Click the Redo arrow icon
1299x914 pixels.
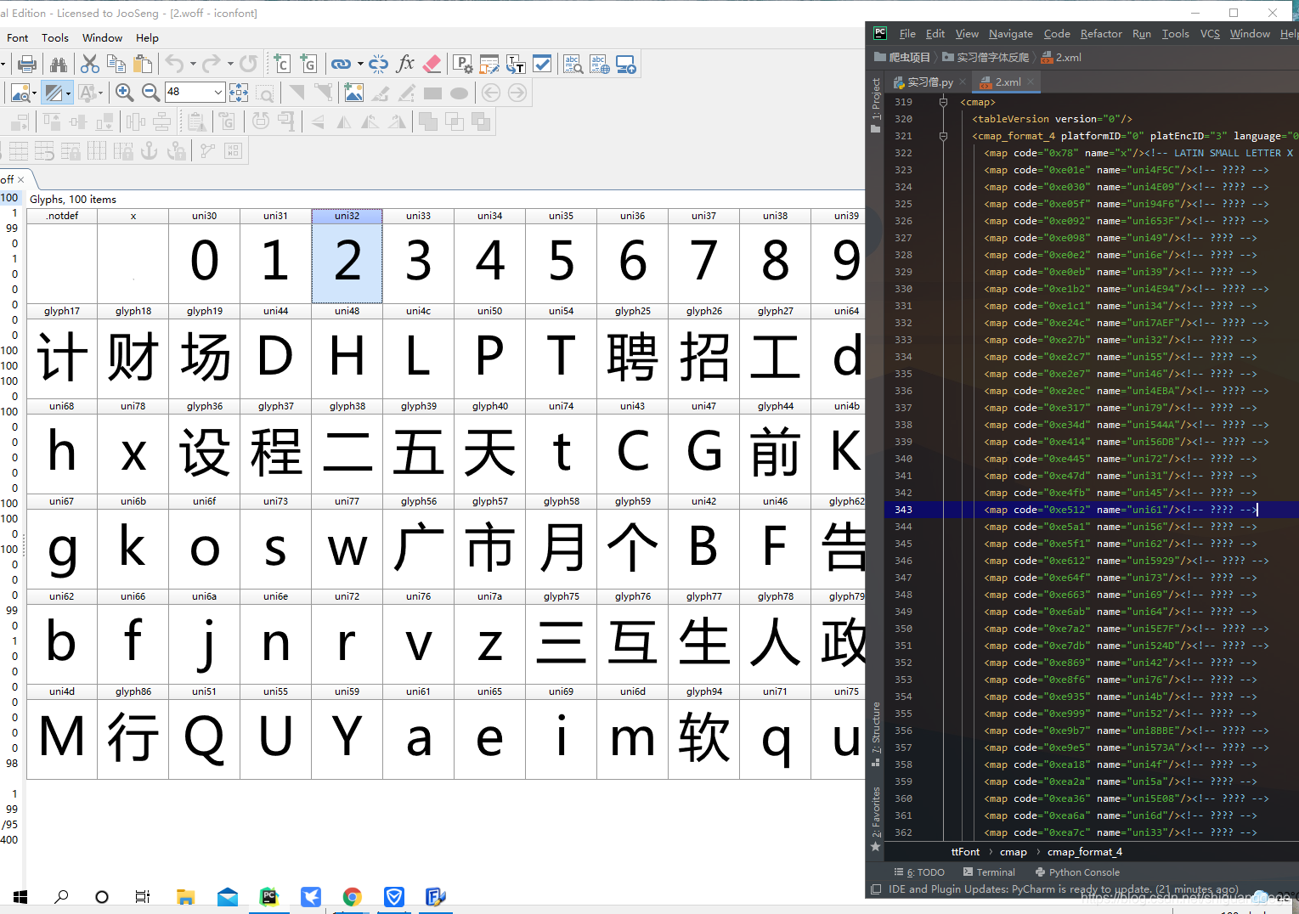tap(212, 64)
